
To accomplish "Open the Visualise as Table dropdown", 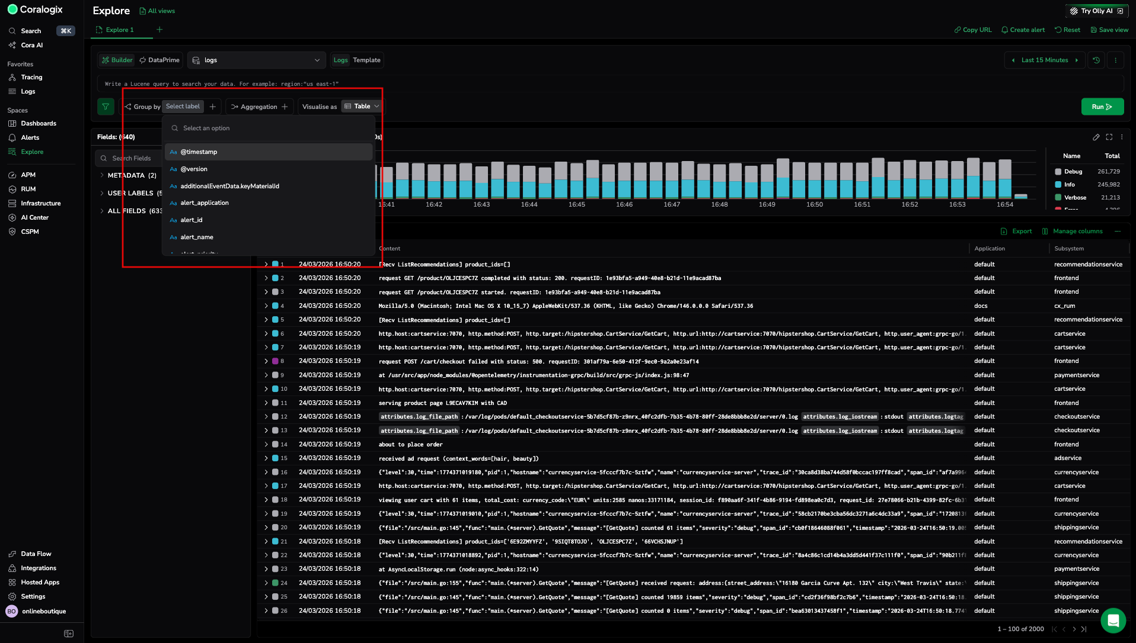I will click(x=362, y=107).
